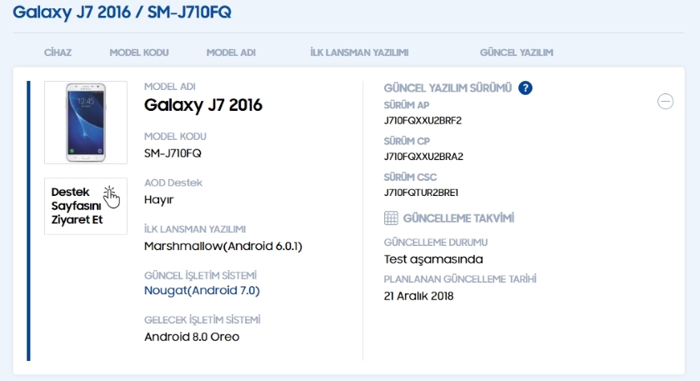
Task: Click the calendar grid icon beside Güncelleme Takvimi
Action: coord(391,218)
